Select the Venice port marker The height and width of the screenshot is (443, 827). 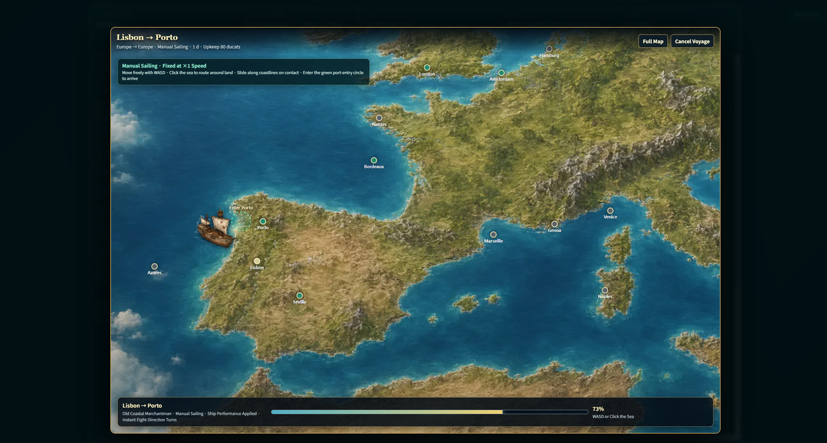[x=610, y=211]
